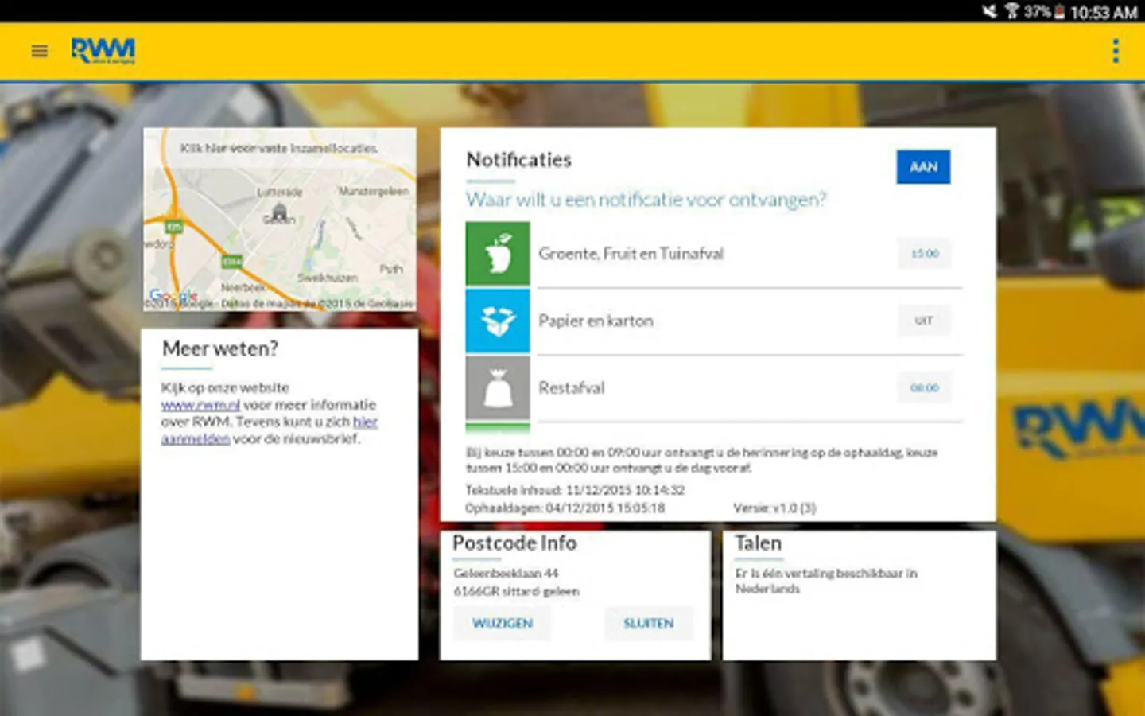The height and width of the screenshot is (716, 1145).
Task: Open the www.rwm.nl website link
Action: tap(200, 405)
